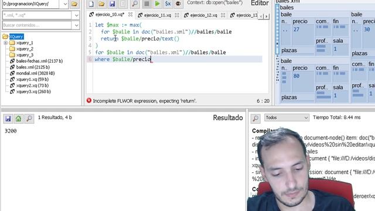This screenshot has height=211, width=375.
Task: Create a new file in editor
Action: (91, 4)
